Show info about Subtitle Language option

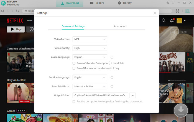tap(112, 78)
